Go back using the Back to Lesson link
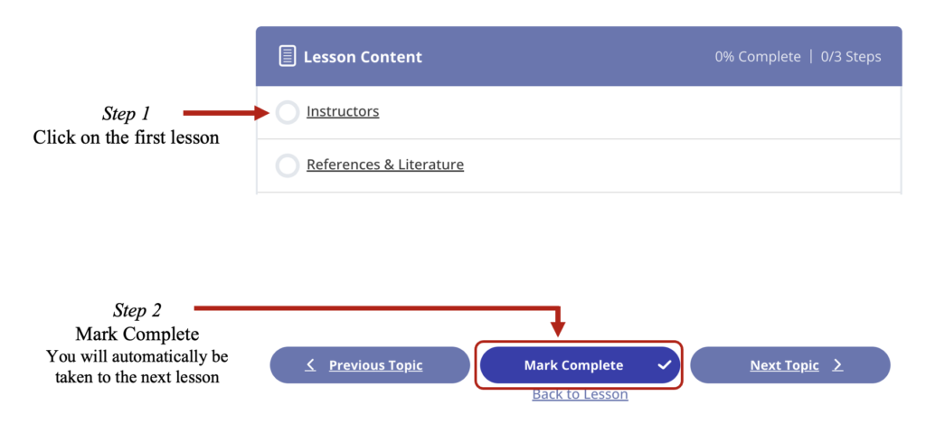The width and height of the screenshot is (926, 443). (x=580, y=394)
